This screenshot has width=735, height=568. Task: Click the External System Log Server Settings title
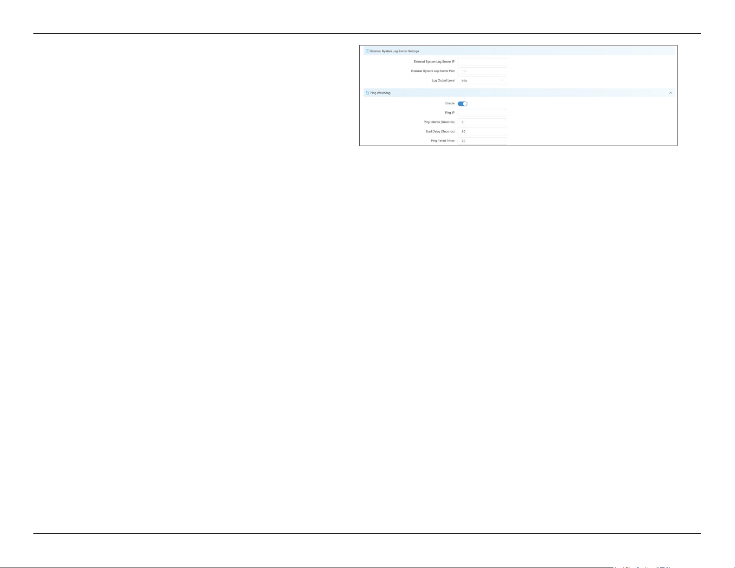point(395,51)
